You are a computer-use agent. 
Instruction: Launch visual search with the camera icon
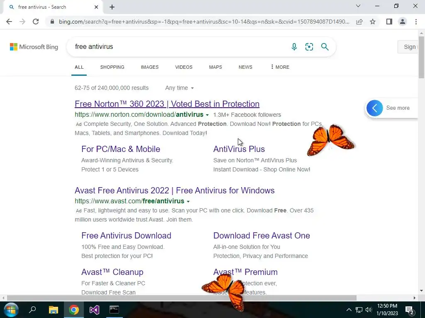coord(309,47)
